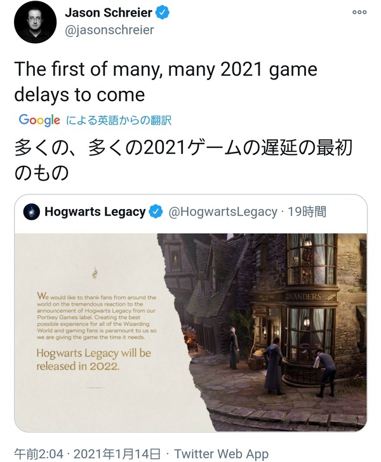Click 'Hogwarts Legacy will be released in 2022' text
381x462 pixels.
tap(93, 360)
